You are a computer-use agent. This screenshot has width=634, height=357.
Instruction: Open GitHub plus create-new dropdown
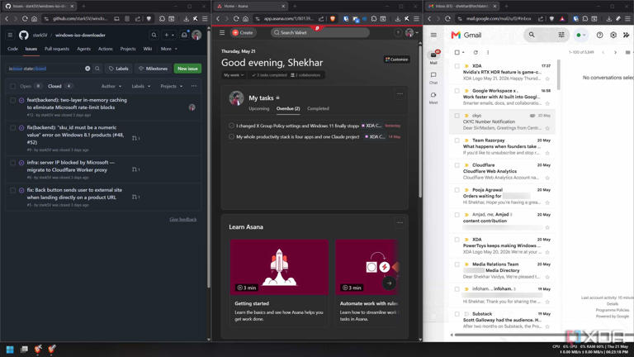coord(169,36)
